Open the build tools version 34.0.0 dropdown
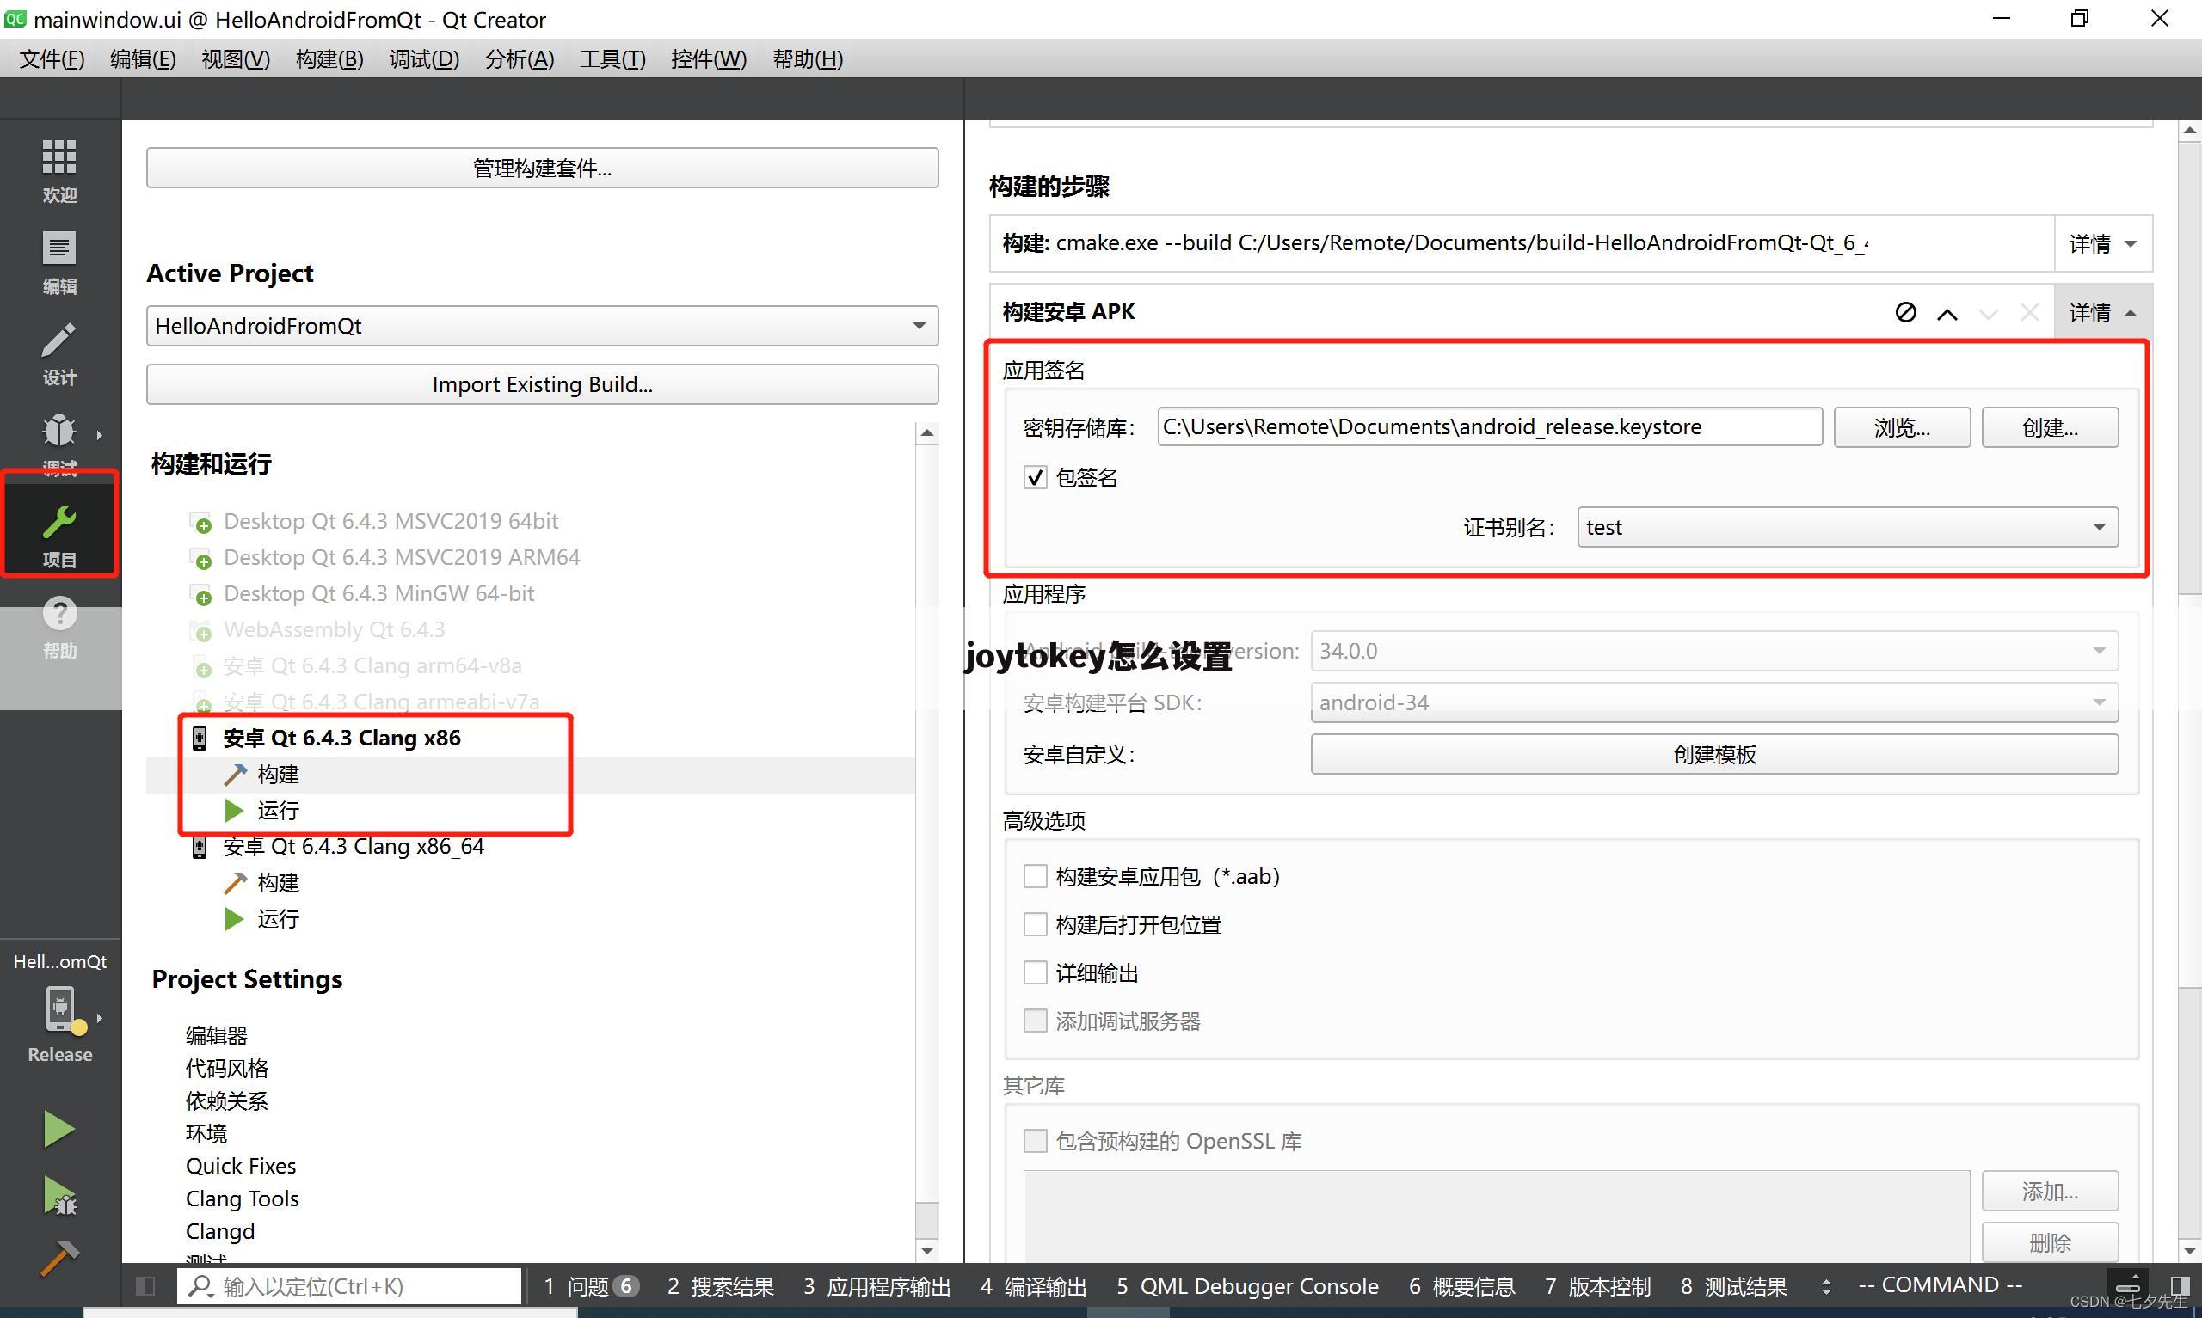 (1714, 651)
